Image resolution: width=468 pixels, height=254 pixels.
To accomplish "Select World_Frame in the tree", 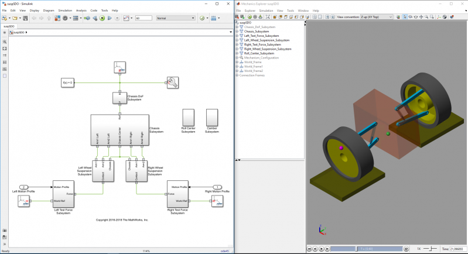I will click(253, 62).
